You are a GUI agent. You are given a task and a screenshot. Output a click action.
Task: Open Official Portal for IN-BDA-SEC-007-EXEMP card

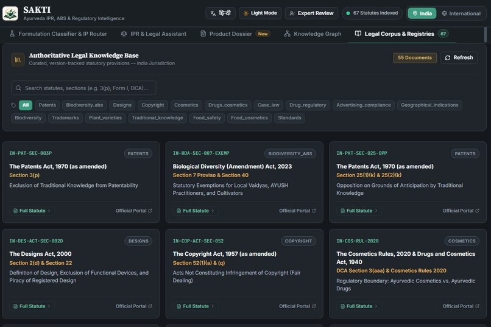point(297,211)
